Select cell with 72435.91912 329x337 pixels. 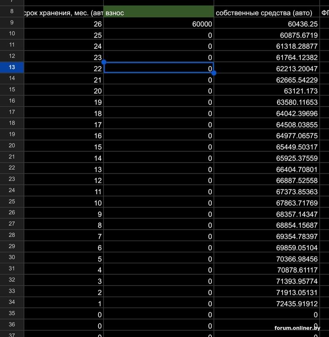click(x=267, y=302)
